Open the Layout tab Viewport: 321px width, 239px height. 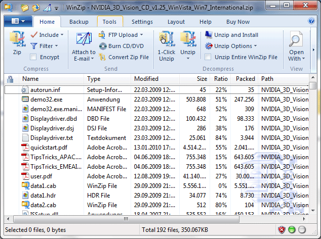(x=176, y=22)
